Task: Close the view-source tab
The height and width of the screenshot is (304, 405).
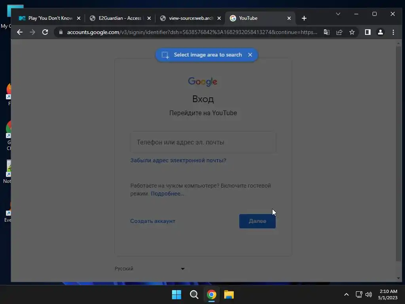Action: click(219, 18)
